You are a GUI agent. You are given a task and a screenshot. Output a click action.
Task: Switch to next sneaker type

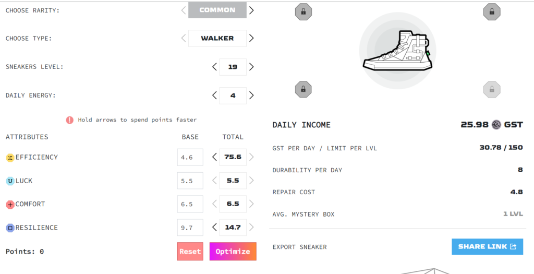(251, 38)
